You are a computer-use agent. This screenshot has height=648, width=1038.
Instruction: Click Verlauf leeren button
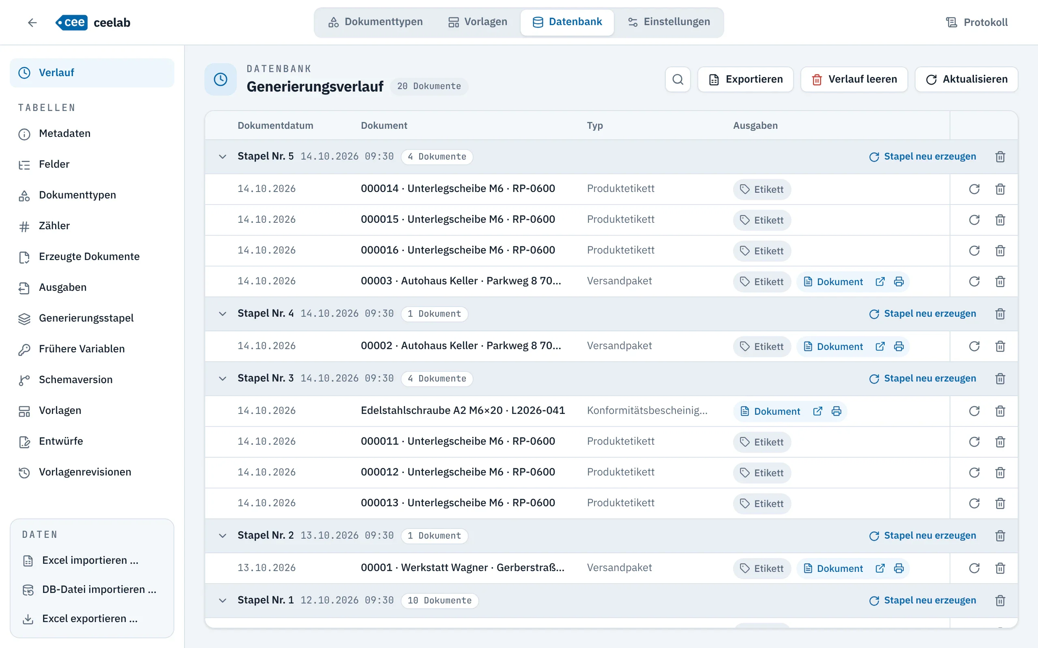coord(854,79)
